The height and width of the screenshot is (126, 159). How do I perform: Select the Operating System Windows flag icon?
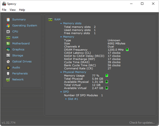(x=8, y=25)
